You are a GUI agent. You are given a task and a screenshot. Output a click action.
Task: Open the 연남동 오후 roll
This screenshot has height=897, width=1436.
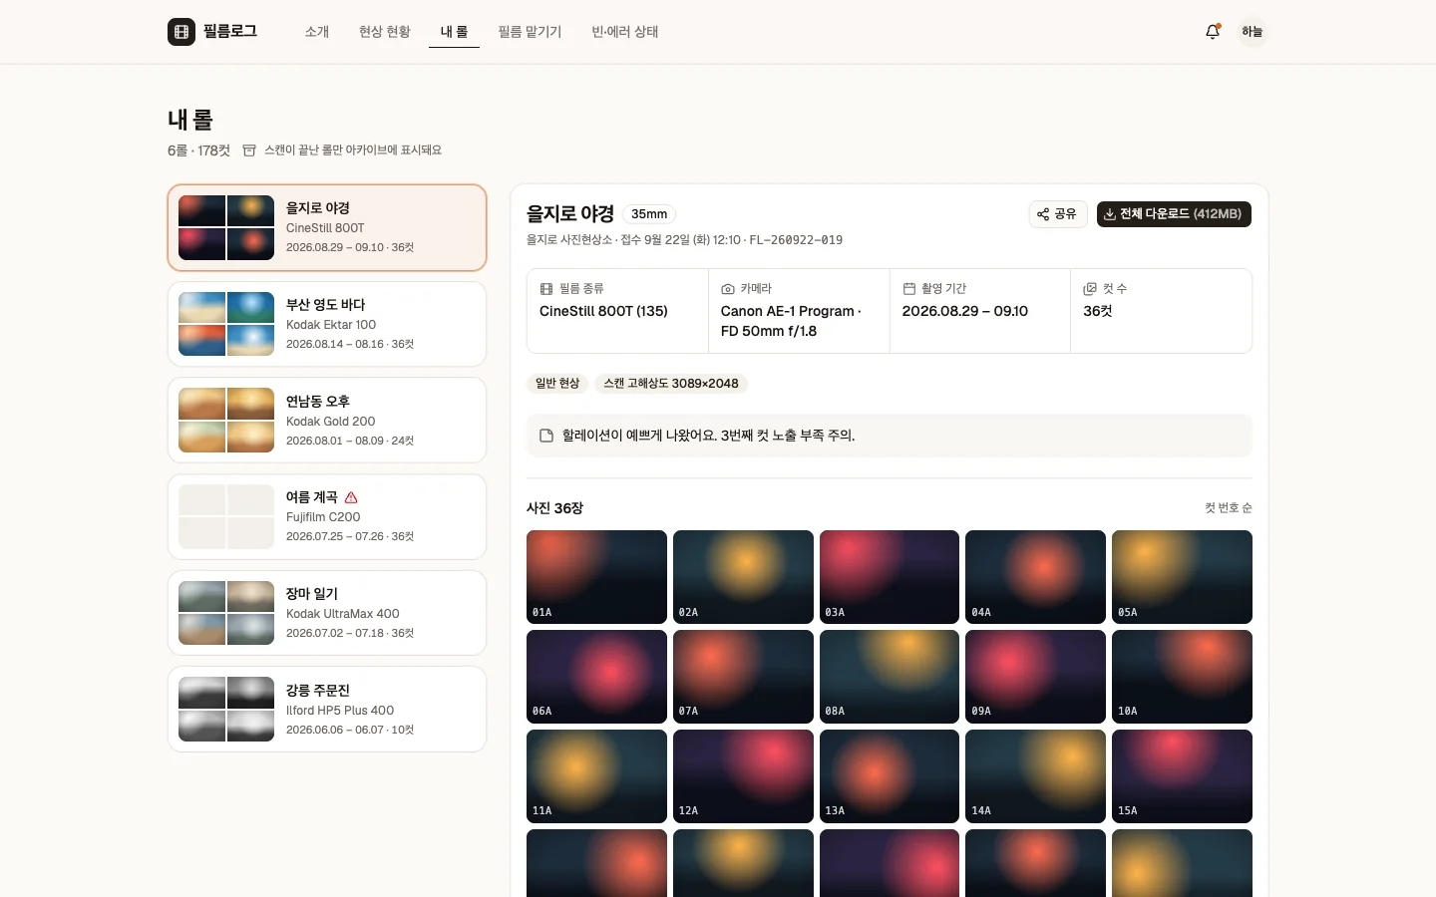tap(327, 421)
